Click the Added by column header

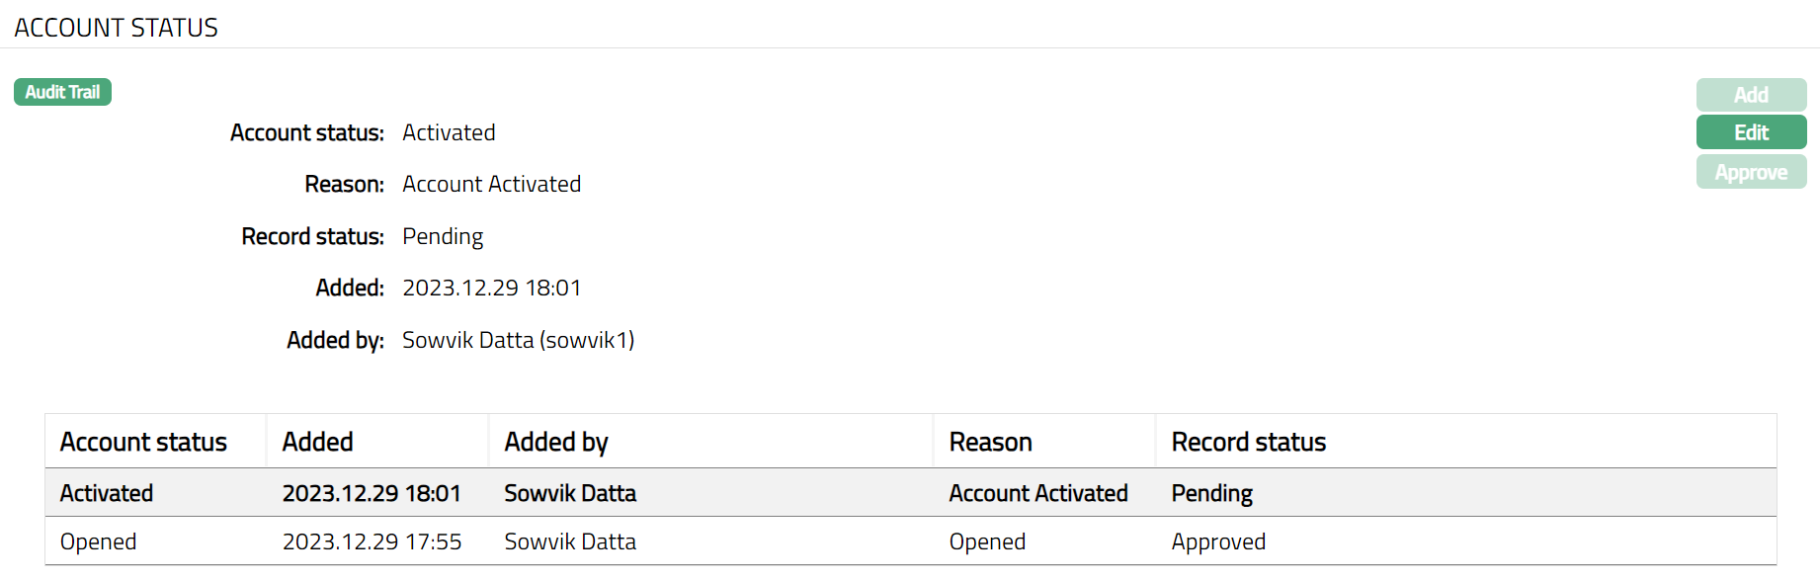pos(556,442)
